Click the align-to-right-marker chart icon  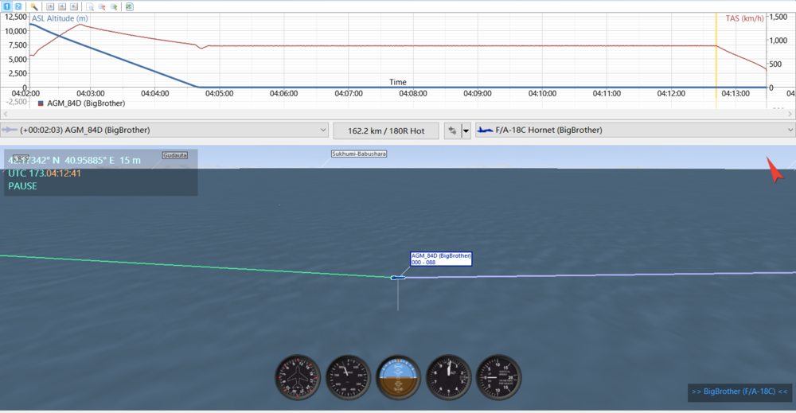(74, 6)
